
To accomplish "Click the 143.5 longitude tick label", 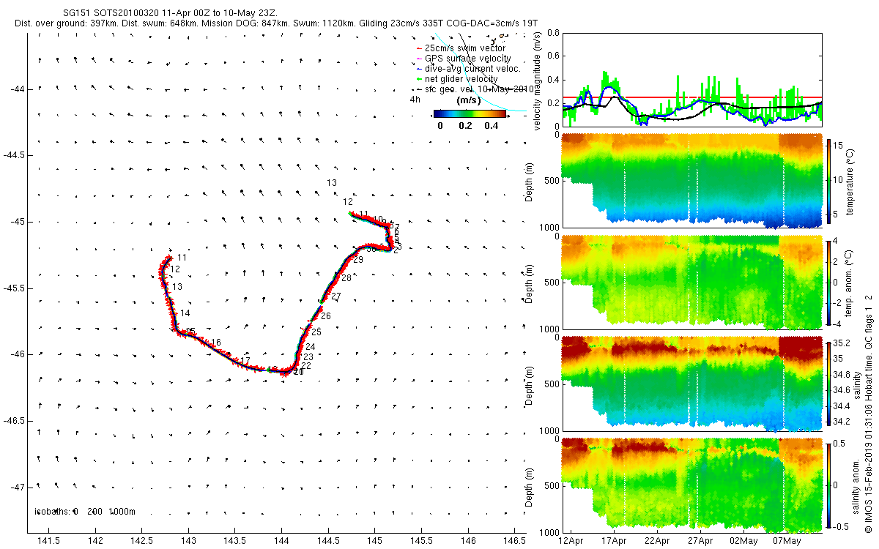I will pyautogui.click(x=235, y=541).
